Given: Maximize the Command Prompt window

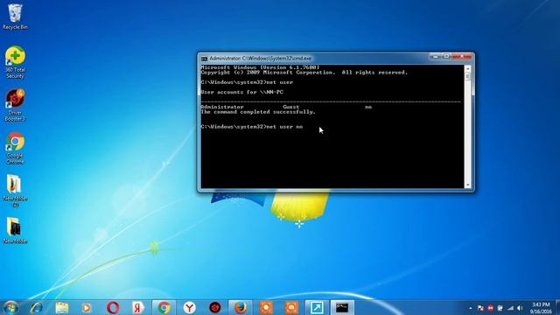Looking at the screenshot, I should [x=446, y=56].
